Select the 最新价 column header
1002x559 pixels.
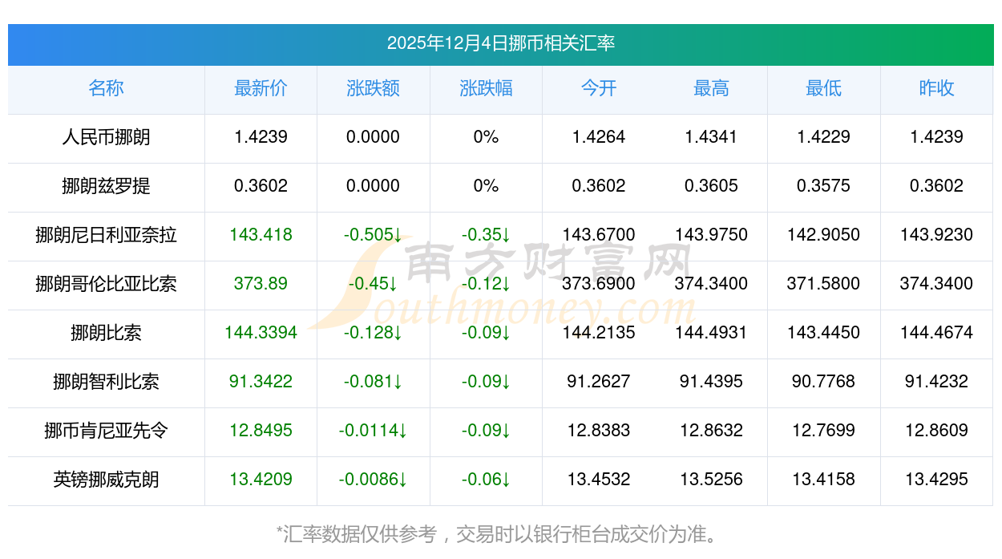tap(261, 88)
